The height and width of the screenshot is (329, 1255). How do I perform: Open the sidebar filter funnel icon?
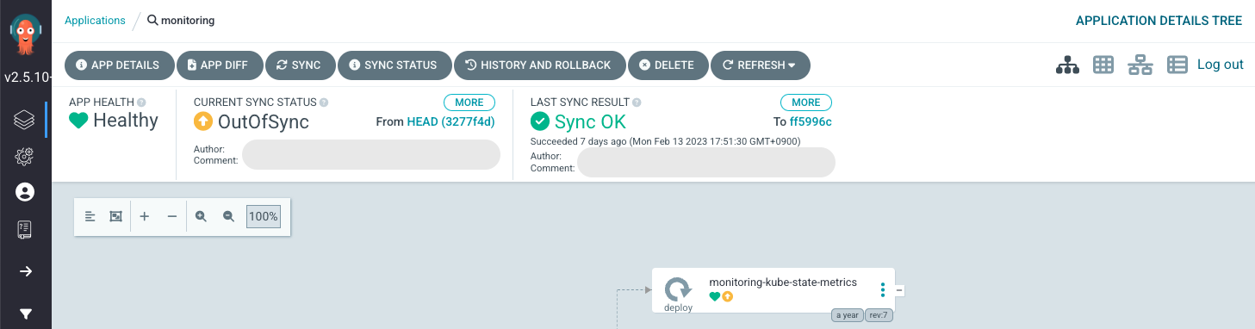(25, 313)
